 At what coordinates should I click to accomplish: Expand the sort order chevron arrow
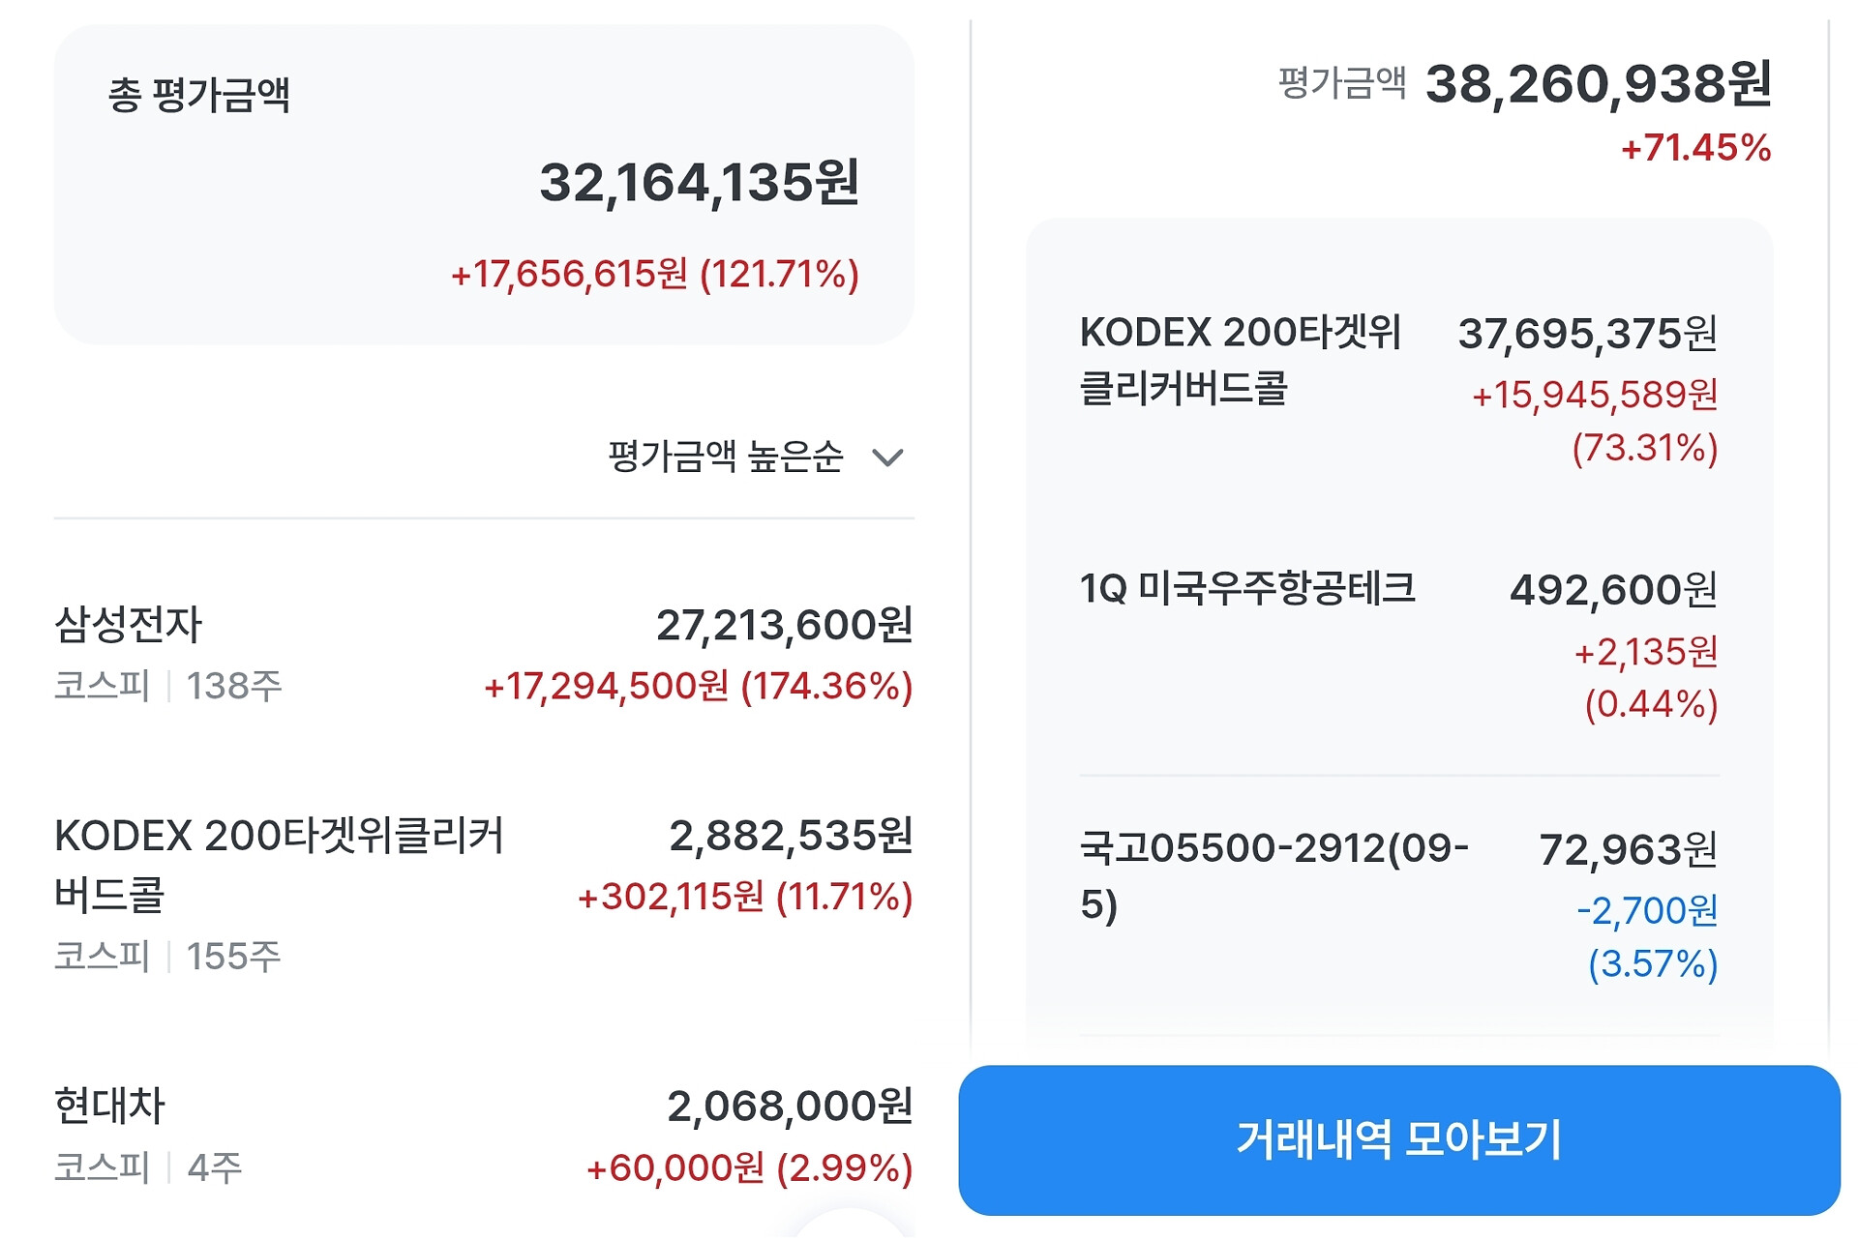tap(886, 458)
